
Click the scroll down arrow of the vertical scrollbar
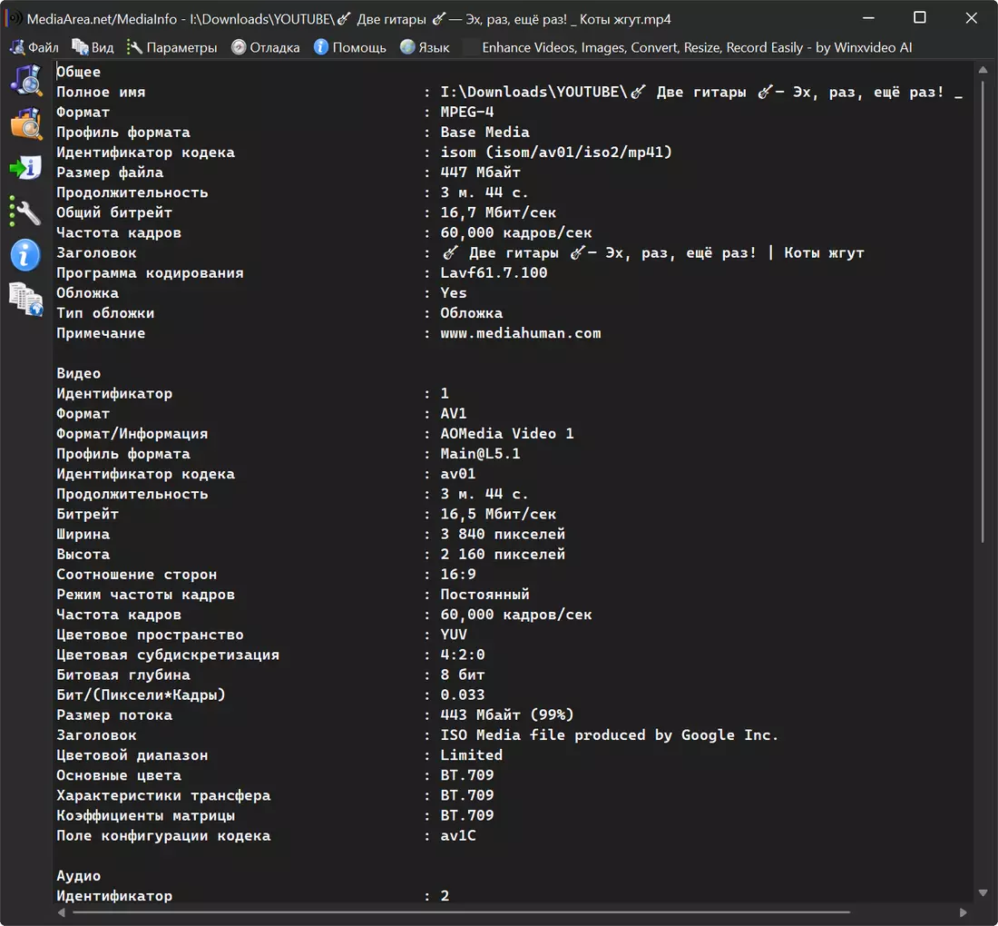(982, 892)
